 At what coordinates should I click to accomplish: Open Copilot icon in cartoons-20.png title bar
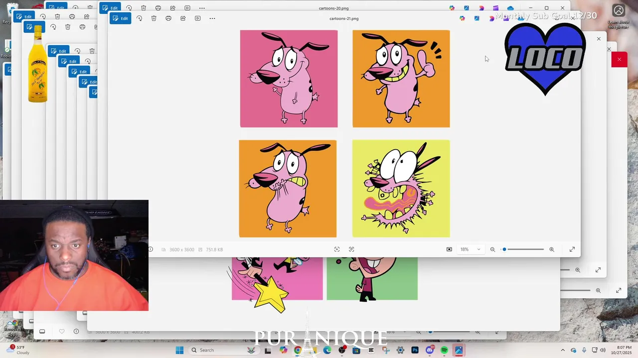click(x=452, y=8)
